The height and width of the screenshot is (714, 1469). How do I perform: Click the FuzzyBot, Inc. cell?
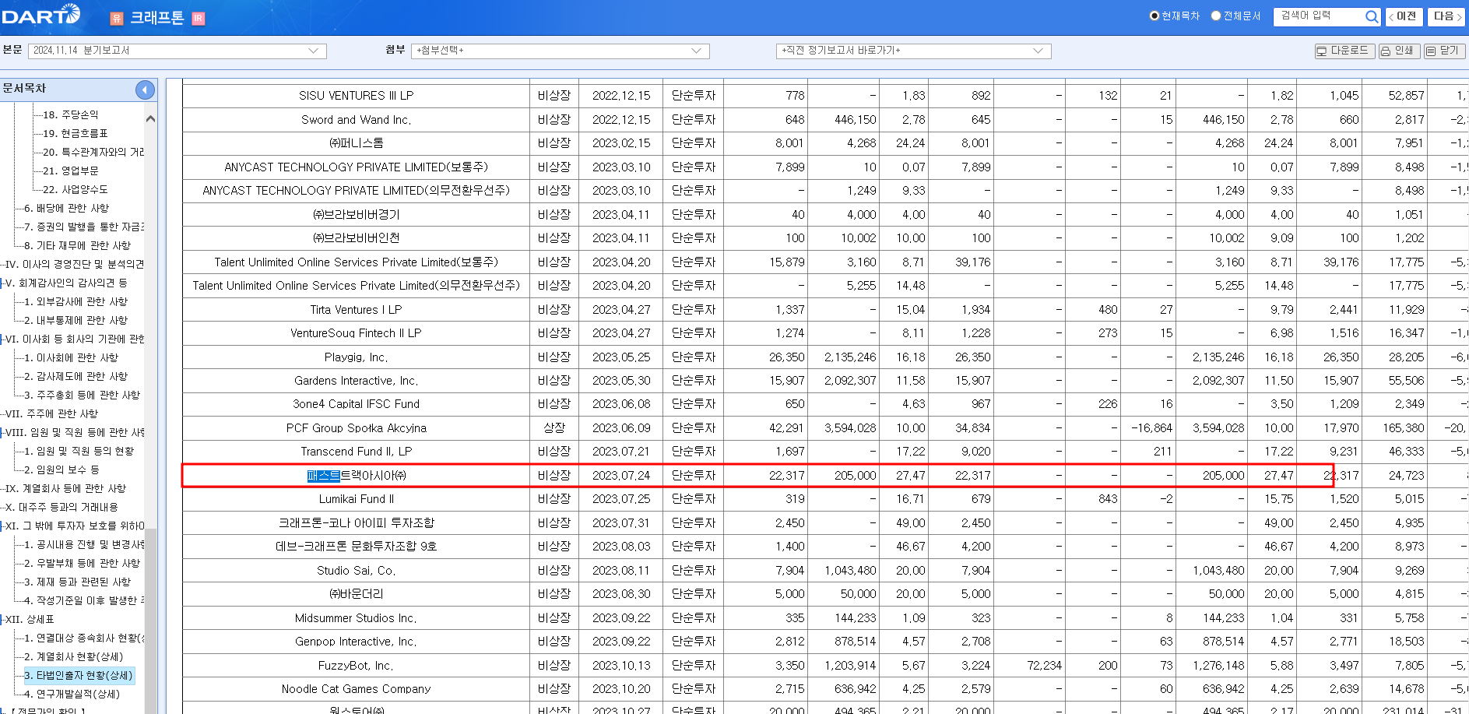(x=356, y=666)
